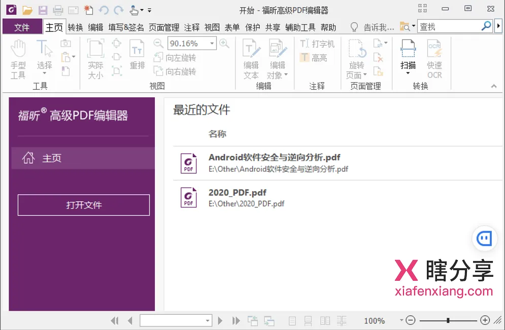The height and width of the screenshot is (330, 505).
Task: Open the status bar 100% zoom dropdown arrow
Action: click(401, 320)
